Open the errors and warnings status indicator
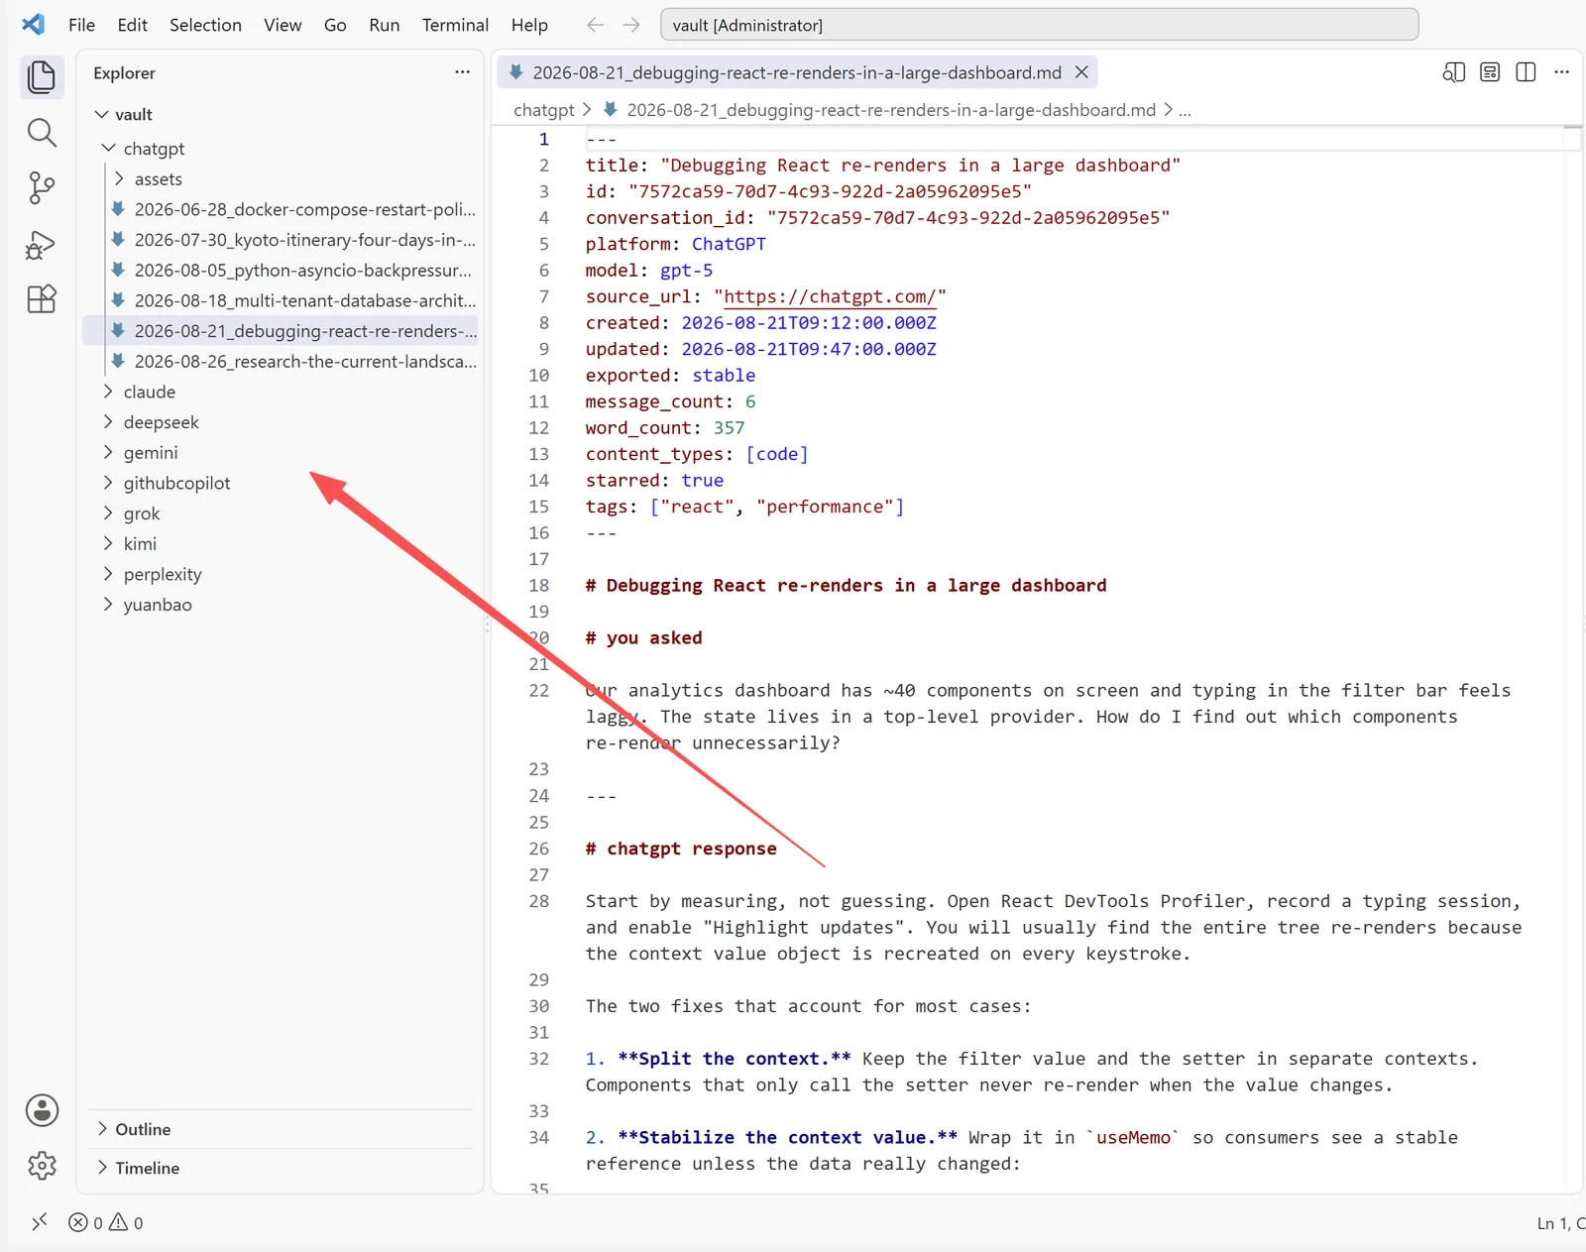The width and height of the screenshot is (1586, 1252). [x=105, y=1222]
